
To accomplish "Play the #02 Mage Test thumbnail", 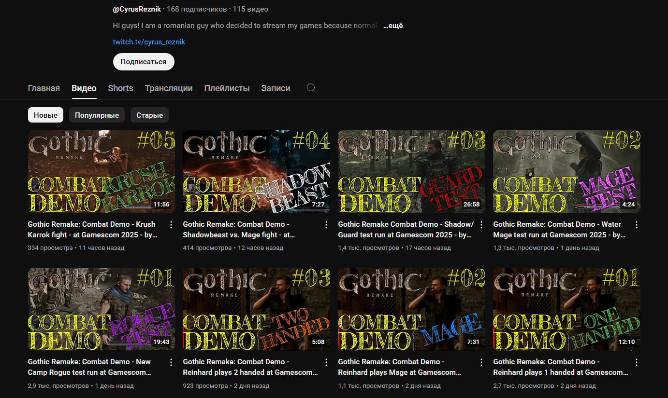I will (567, 172).
